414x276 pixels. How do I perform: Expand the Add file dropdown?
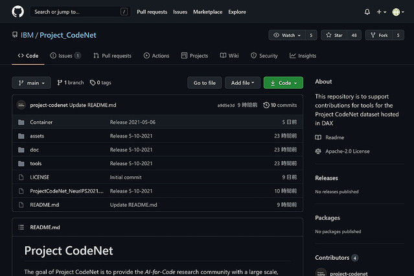(243, 83)
